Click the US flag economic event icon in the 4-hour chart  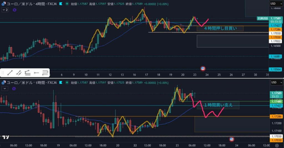pos(203,68)
